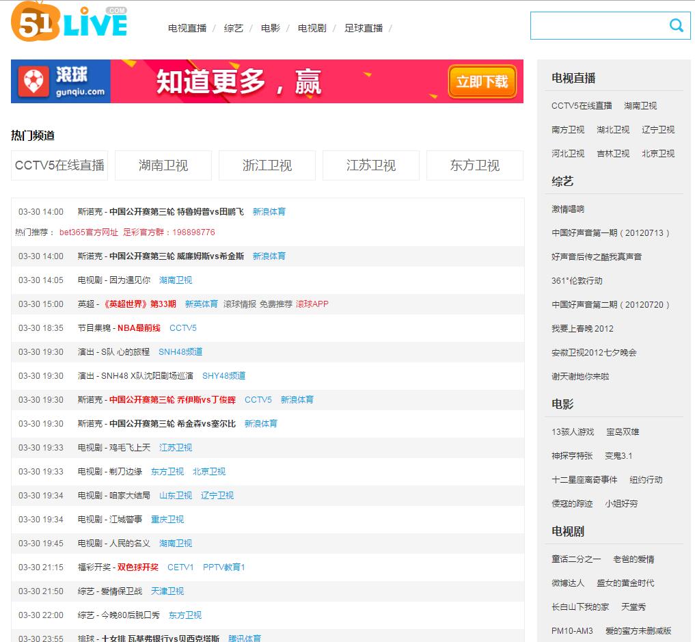Open the 电视直播 navigation menu item
Screen dimensions: 695x642
click(187, 29)
